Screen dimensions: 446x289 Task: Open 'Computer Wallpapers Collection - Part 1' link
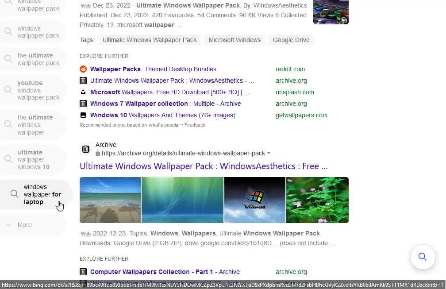tap(165, 272)
